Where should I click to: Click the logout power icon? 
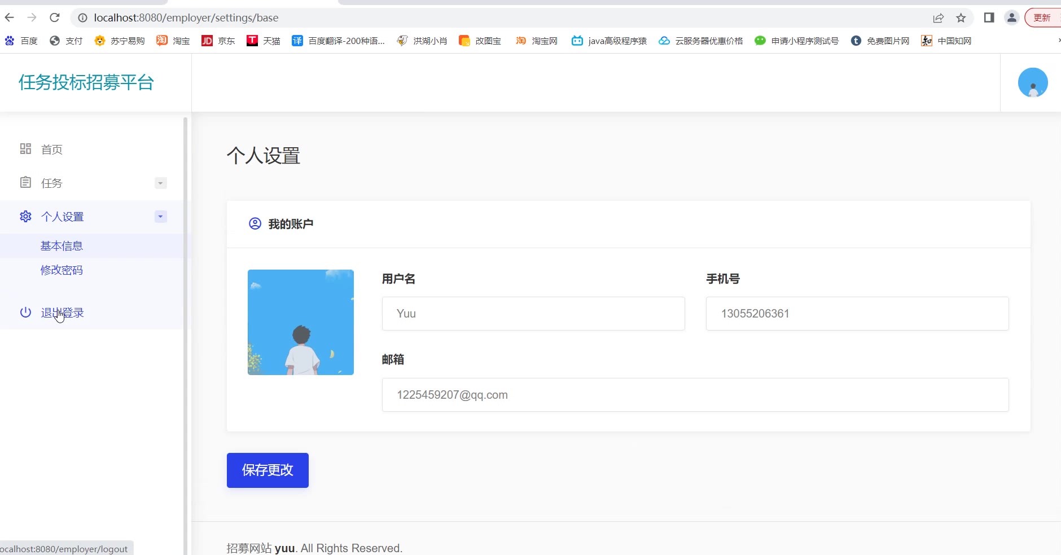click(25, 312)
